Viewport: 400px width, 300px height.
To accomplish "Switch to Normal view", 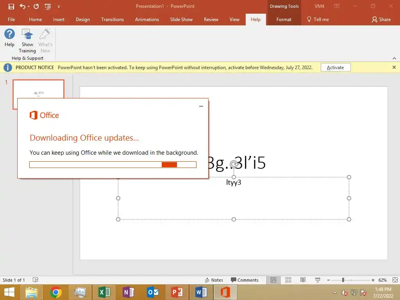I will coord(273,280).
